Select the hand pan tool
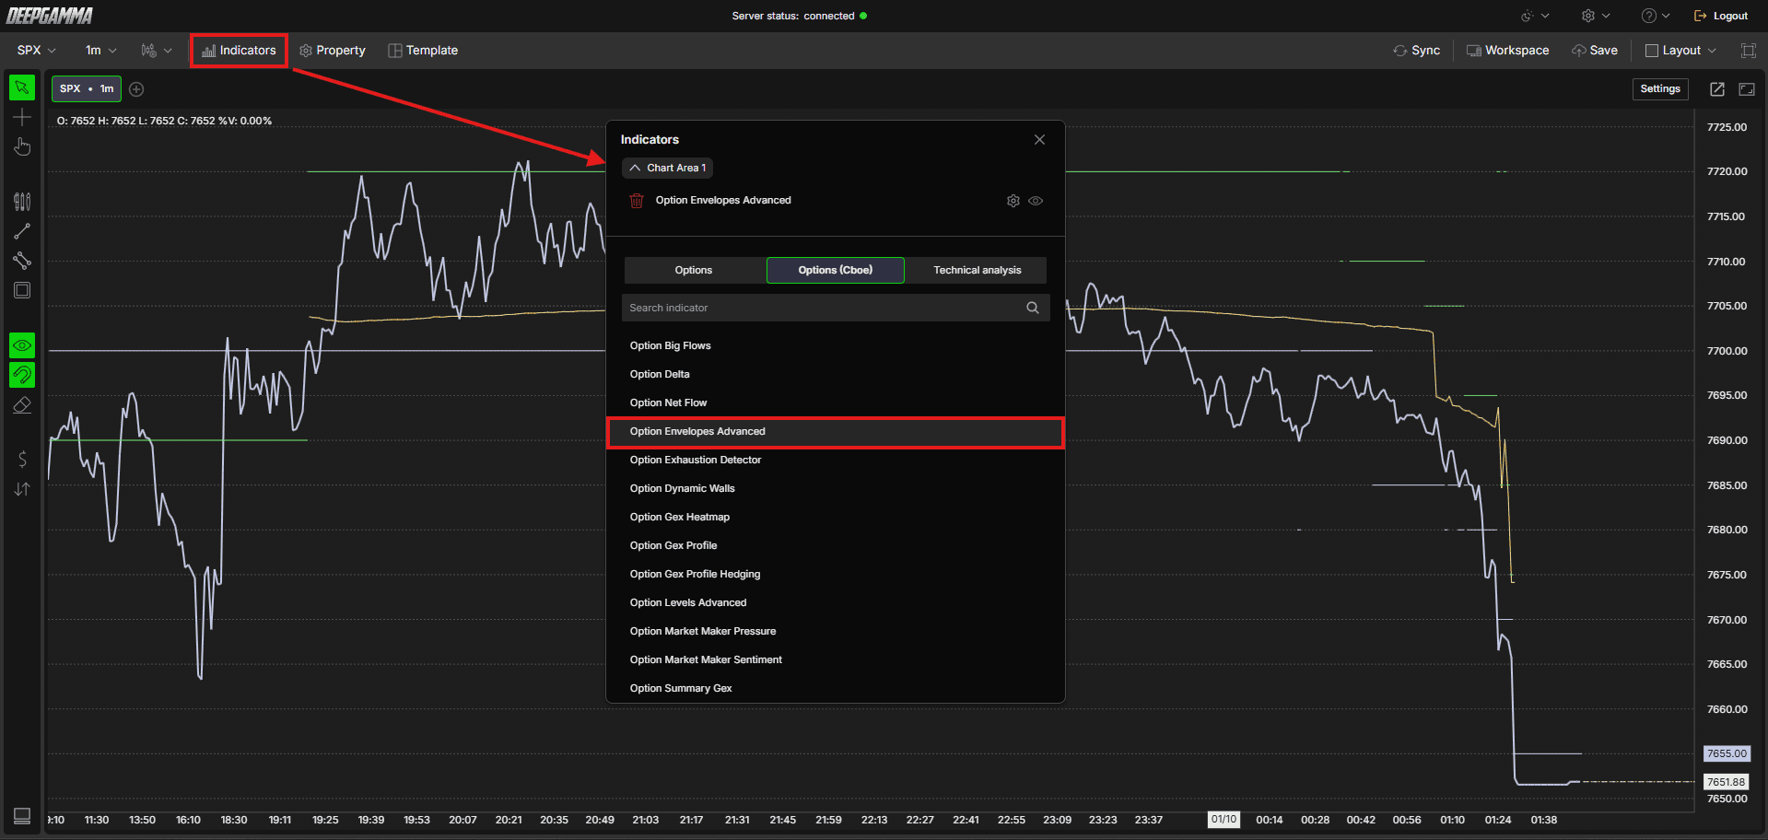The width and height of the screenshot is (1768, 840). point(22,146)
